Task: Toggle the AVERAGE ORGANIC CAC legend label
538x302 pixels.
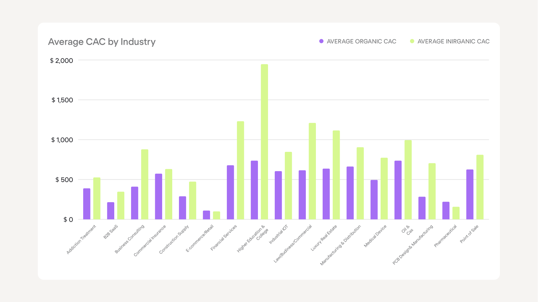Action: [361, 41]
